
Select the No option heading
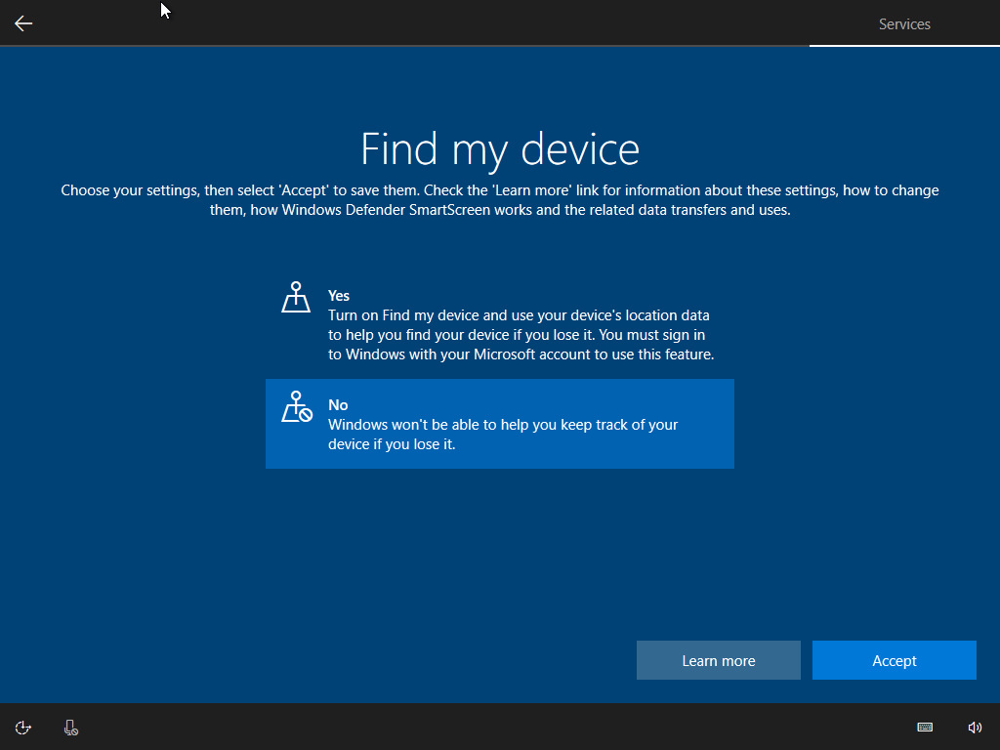(338, 405)
